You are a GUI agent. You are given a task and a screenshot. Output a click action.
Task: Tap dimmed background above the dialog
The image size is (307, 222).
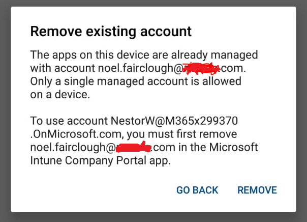(153, 3)
